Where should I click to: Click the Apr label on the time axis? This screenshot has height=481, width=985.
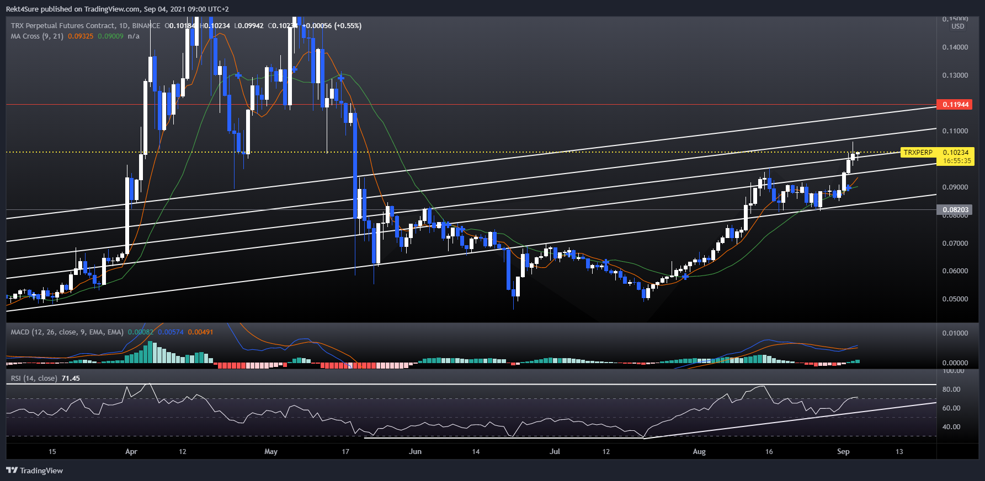131,452
